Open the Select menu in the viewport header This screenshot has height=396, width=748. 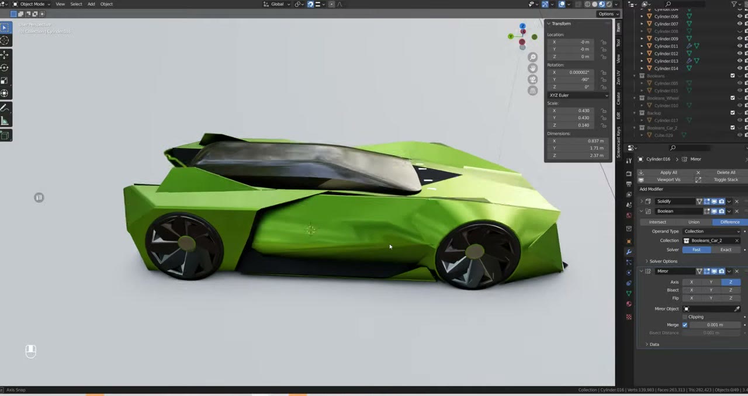pyautogui.click(x=76, y=4)
